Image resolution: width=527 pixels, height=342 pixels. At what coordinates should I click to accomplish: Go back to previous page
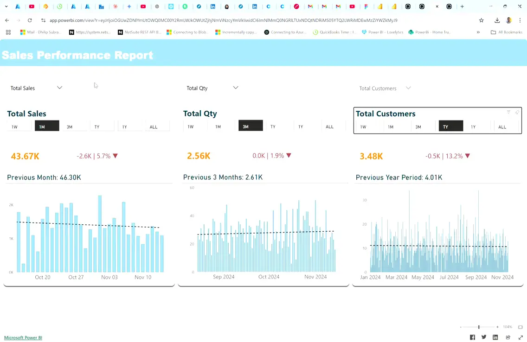(x=7, y=20)
